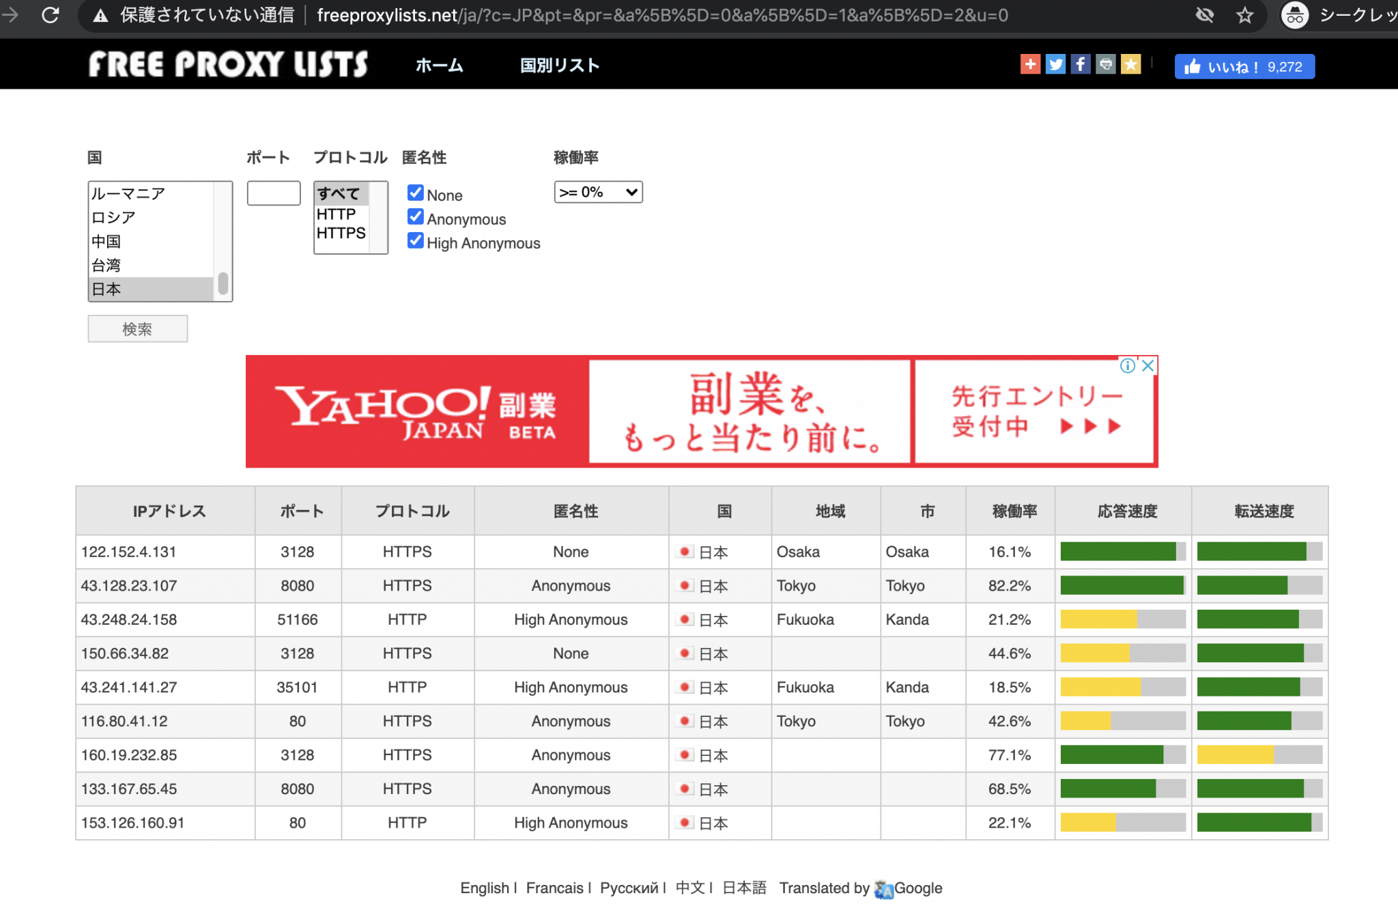
Task: Click IP address 43.128.23.107
Action: pyautogui.click(x=129, y=586)
